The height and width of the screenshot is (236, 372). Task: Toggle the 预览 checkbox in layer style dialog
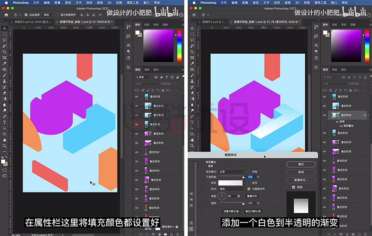(293, 187)
